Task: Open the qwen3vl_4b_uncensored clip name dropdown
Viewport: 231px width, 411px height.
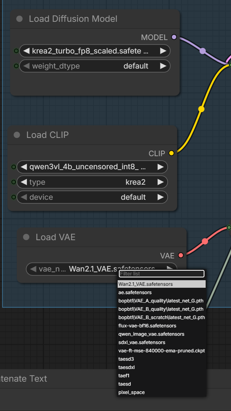Action: (x=92, y=167)
